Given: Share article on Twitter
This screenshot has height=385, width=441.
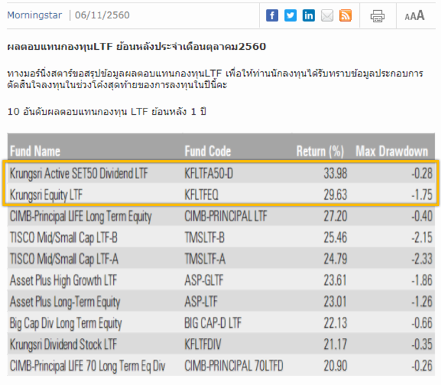Looking at the screenshot, I should (290, 16).
